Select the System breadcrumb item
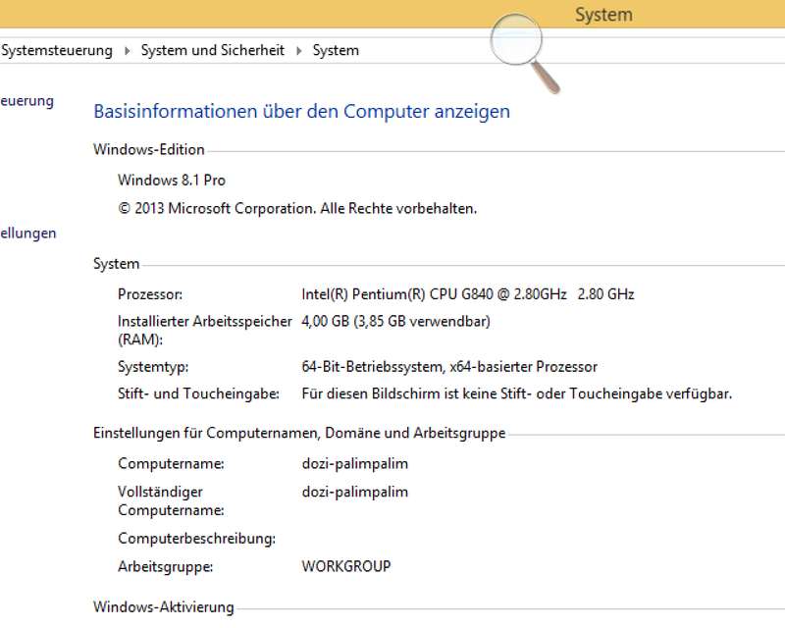785x628 pixels. click(x=336, y=50)
